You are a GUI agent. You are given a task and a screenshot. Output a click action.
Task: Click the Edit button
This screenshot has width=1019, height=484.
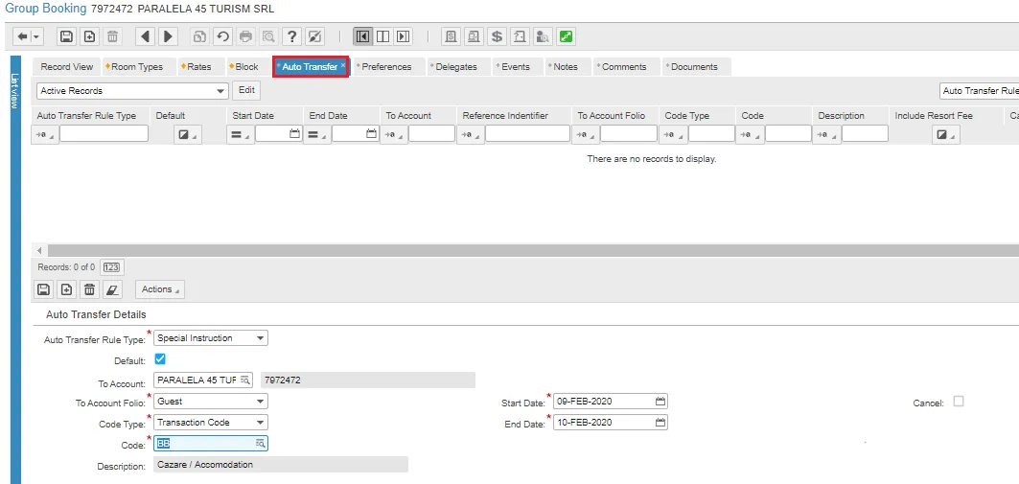click(246, 90)
